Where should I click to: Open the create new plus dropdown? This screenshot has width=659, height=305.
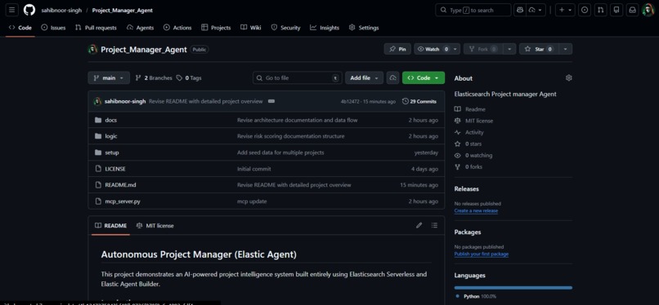565,10
